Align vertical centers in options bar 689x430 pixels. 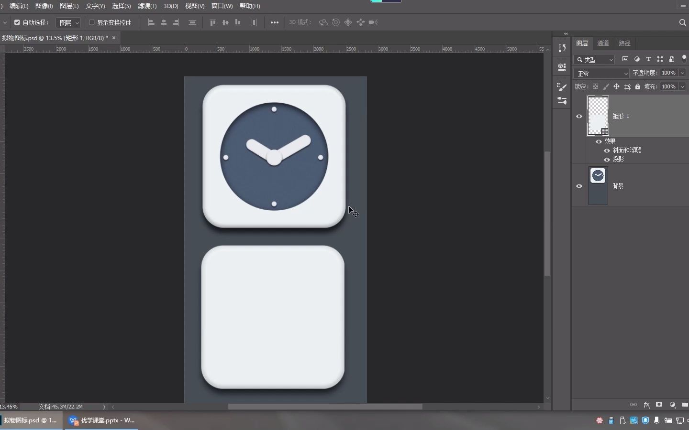[x=225, y=22]
